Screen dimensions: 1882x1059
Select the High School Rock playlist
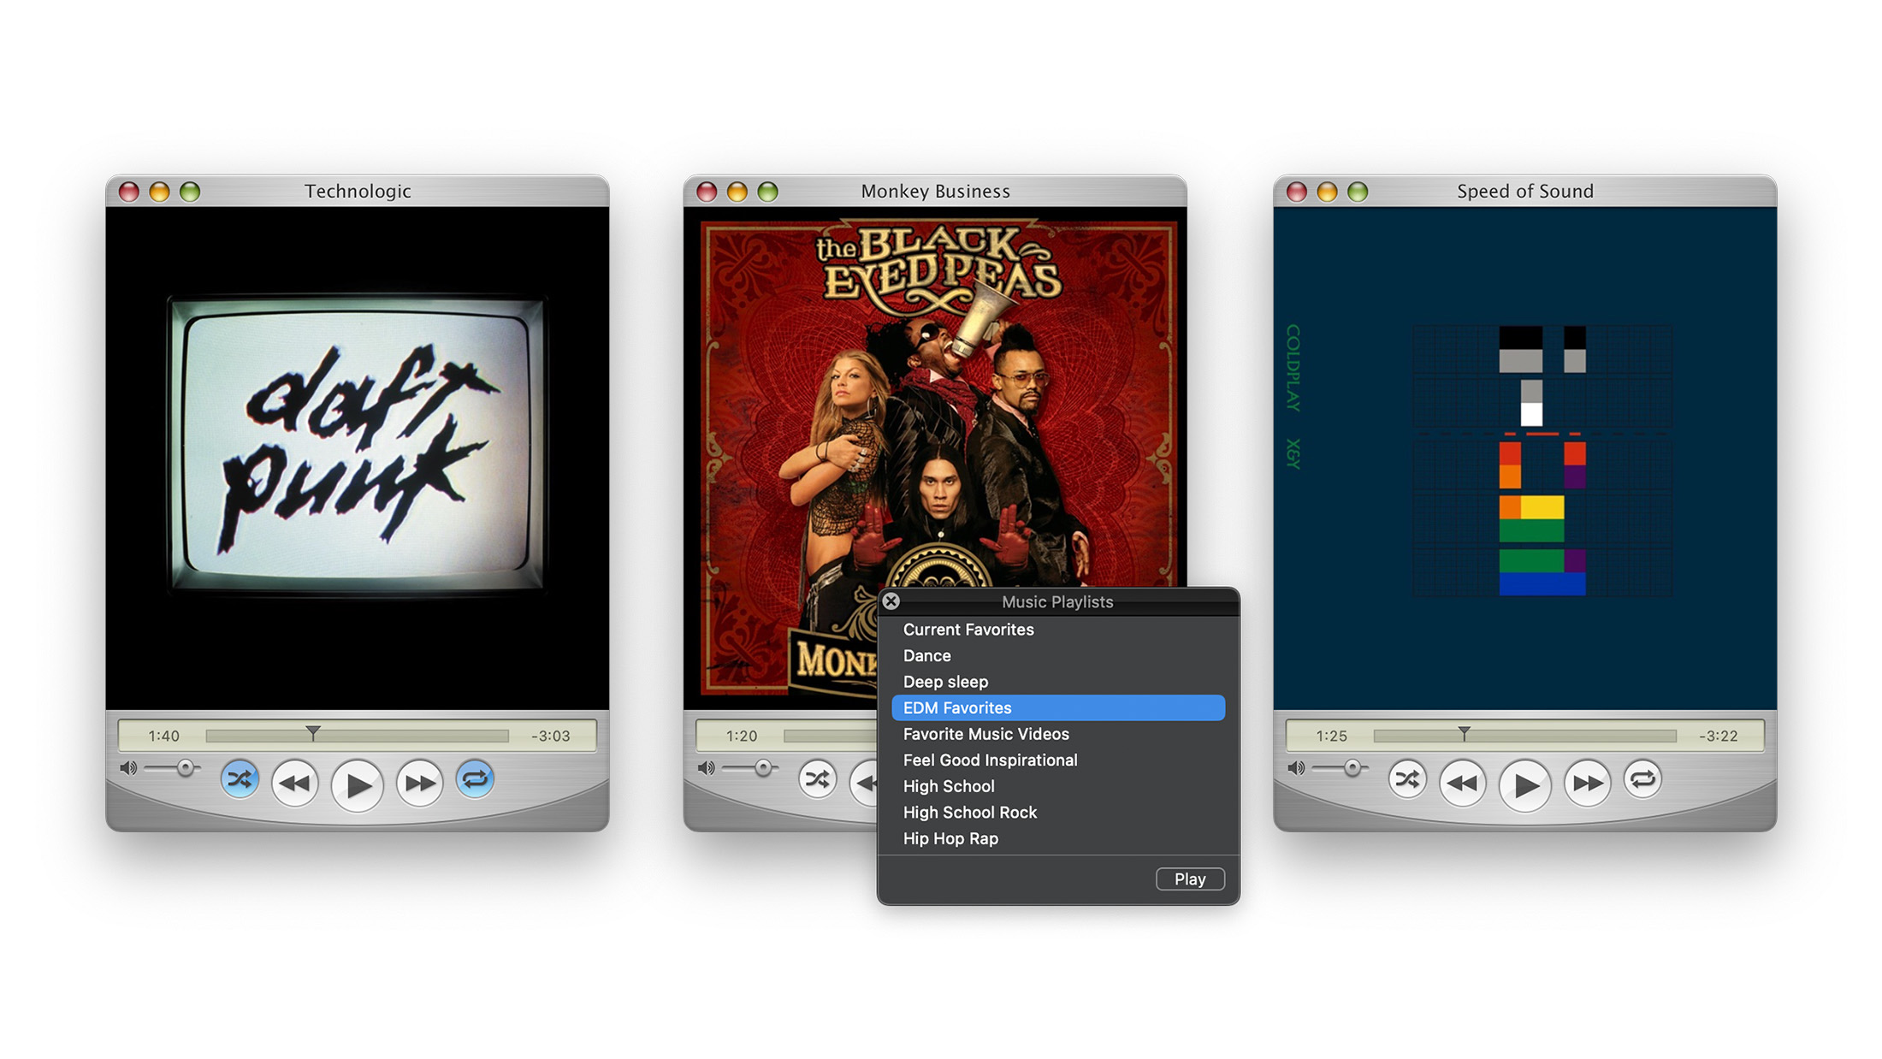tap(1058, 813)
